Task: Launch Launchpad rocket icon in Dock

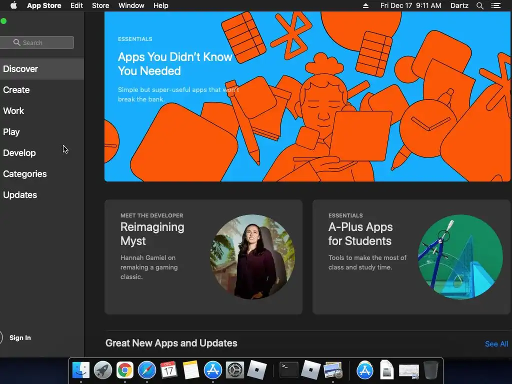Action: coord(103,370)
